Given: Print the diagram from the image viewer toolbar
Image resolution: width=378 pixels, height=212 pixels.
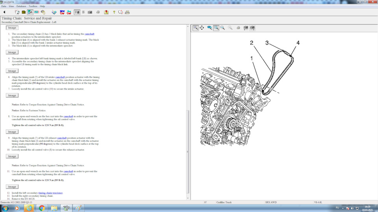Looking at the screenshot, I should pyautogui.click(x=238, y=28).
